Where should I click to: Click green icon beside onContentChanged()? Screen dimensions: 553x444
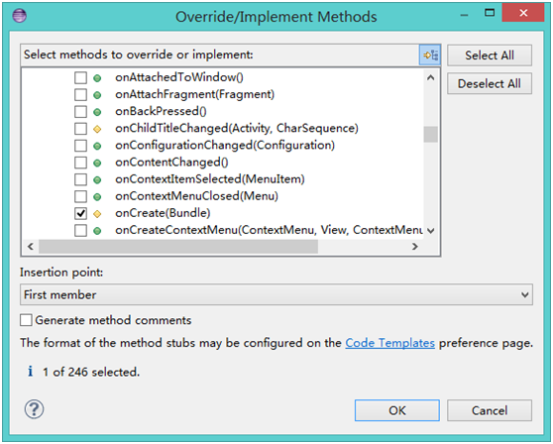click(97, 163)
